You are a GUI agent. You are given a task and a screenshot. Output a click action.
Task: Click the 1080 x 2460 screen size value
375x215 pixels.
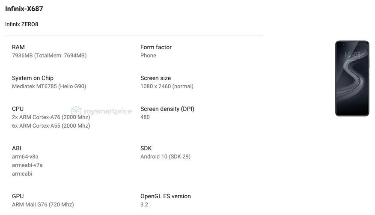coord(167,87)
